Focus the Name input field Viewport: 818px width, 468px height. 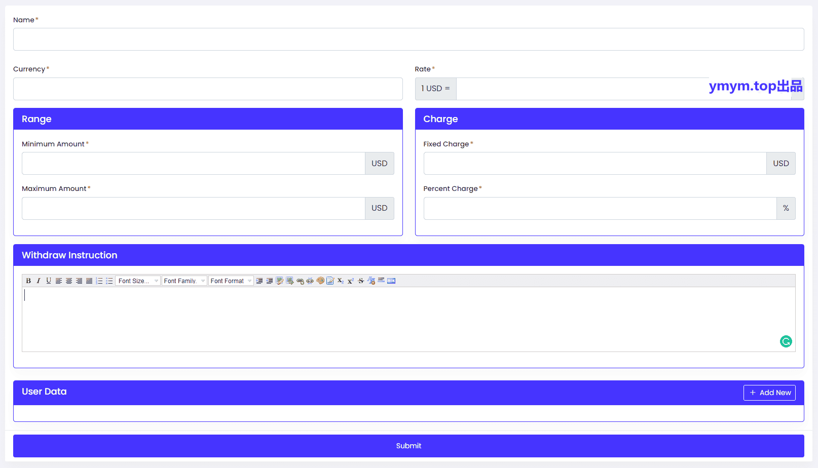[408, 39]
